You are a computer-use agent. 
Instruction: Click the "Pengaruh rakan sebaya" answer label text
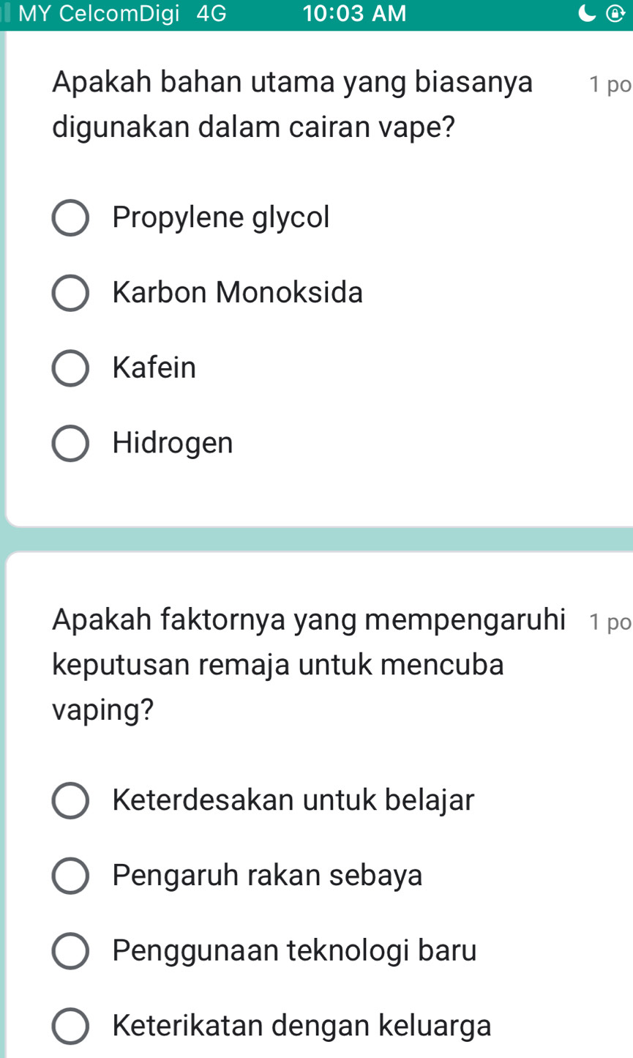tap(268, 875)
